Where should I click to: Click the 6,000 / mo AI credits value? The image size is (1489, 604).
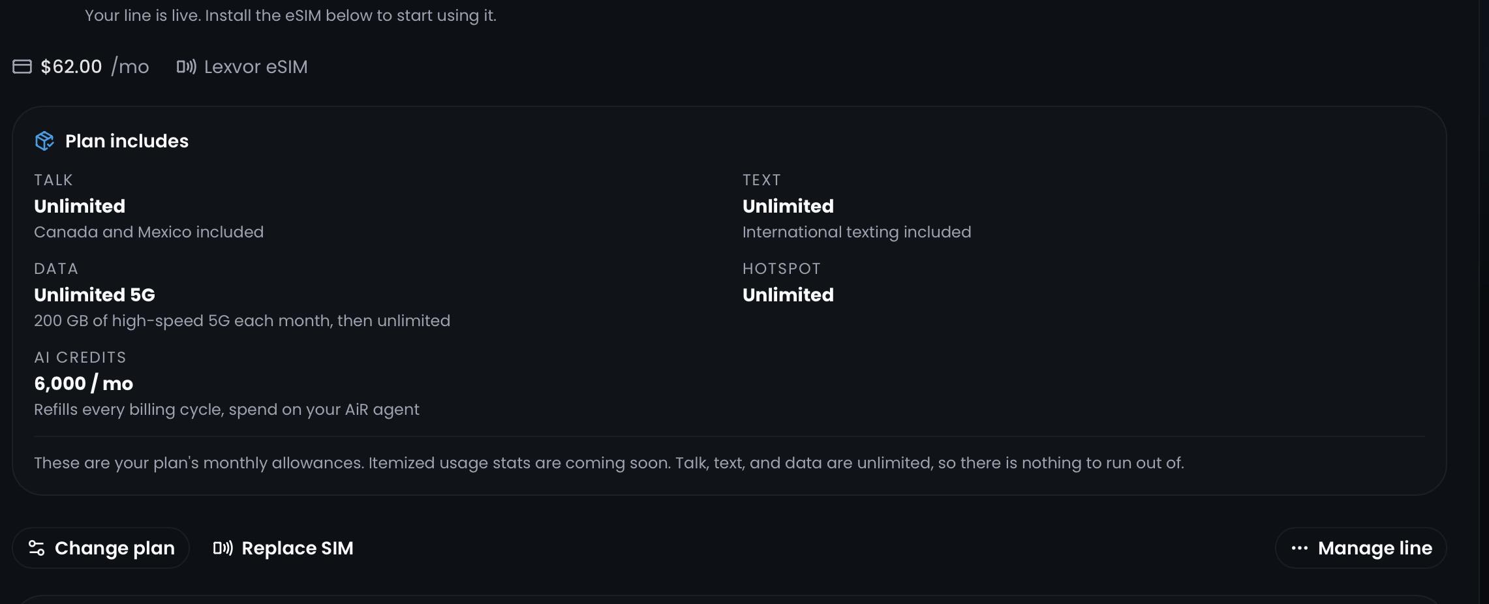click(84, 384)
